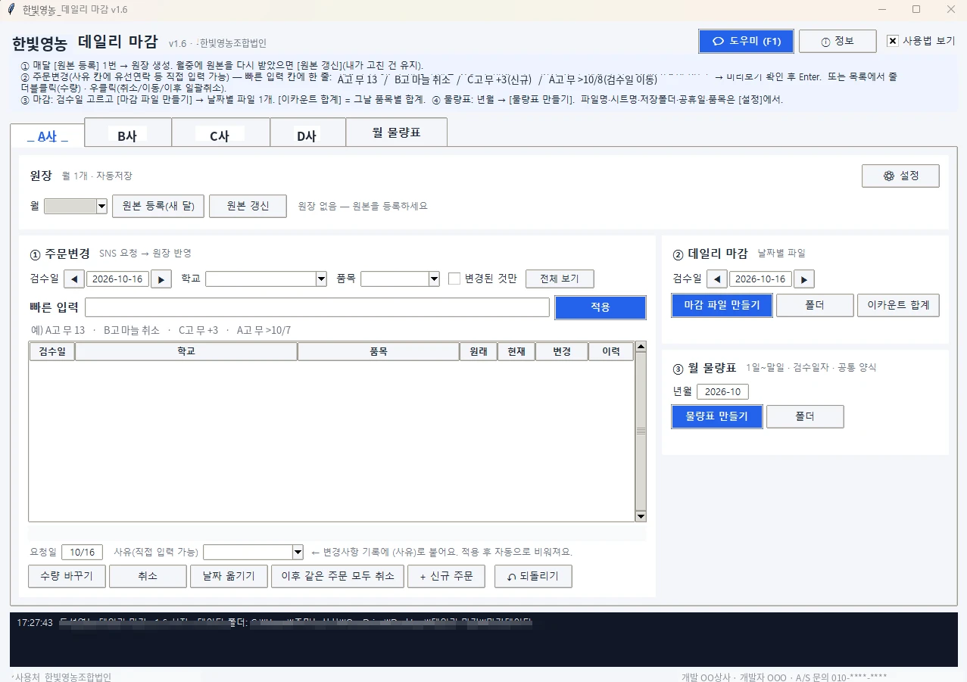Click the table scrollbar up arrow
The image size is (967, 682).
tap(641, 347)
